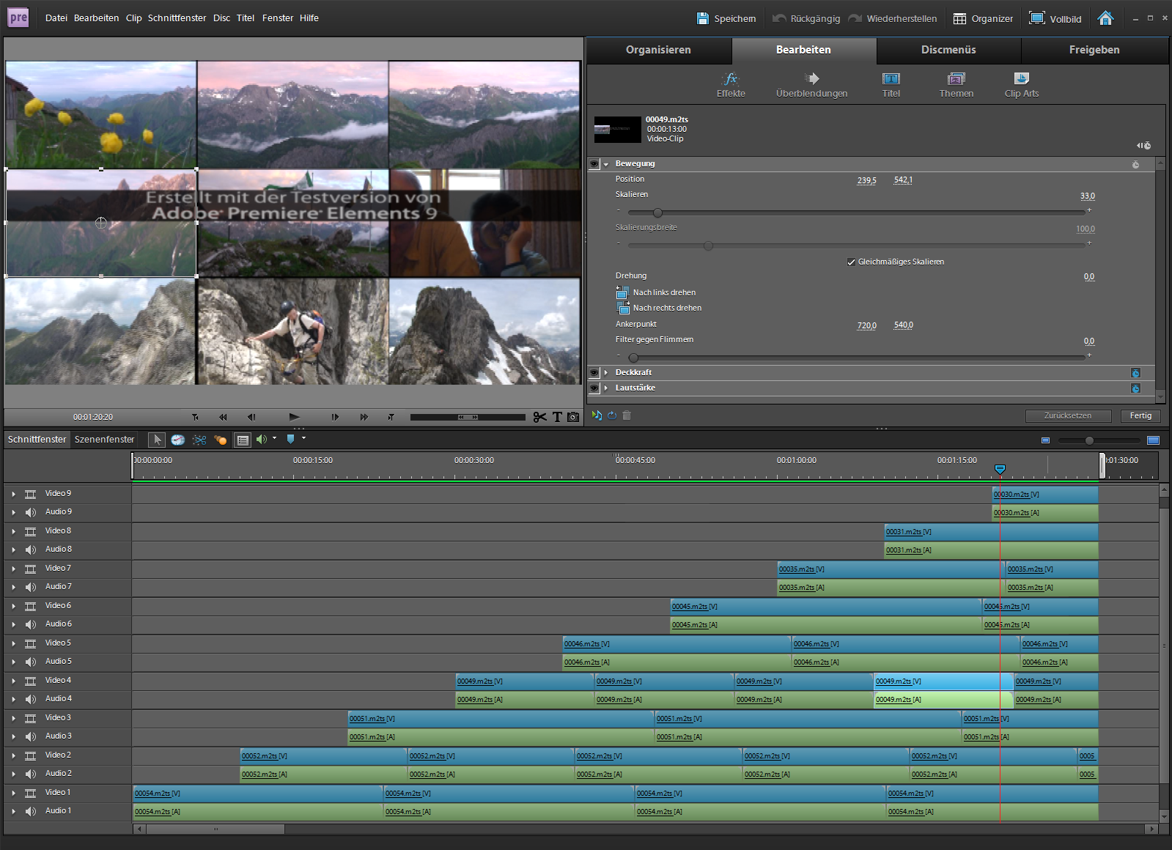Screen dimensions: 1172x850
Task: Open the Effekte panel
Action: [x=731, y=85]
